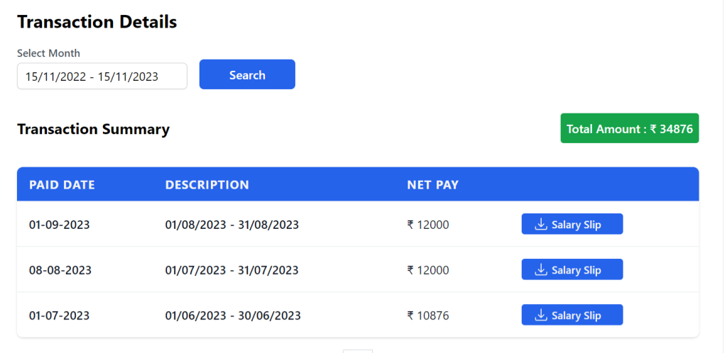
Task: Click the DESCRIPTION column header
Action: pos(207,185)
